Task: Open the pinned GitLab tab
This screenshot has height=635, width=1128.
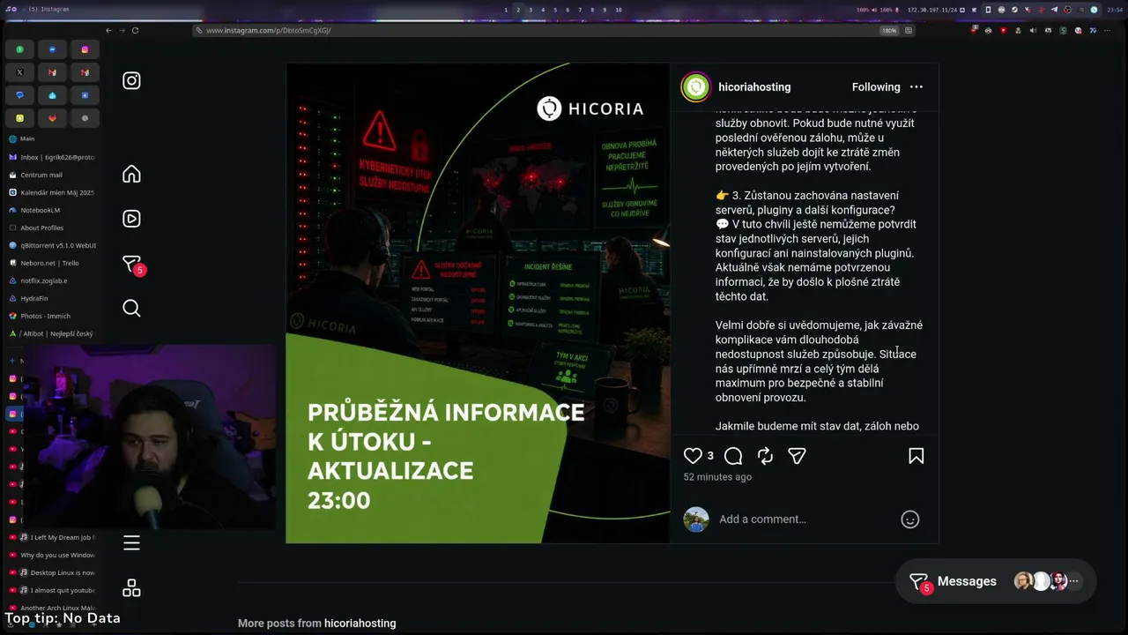Action: 52,118
